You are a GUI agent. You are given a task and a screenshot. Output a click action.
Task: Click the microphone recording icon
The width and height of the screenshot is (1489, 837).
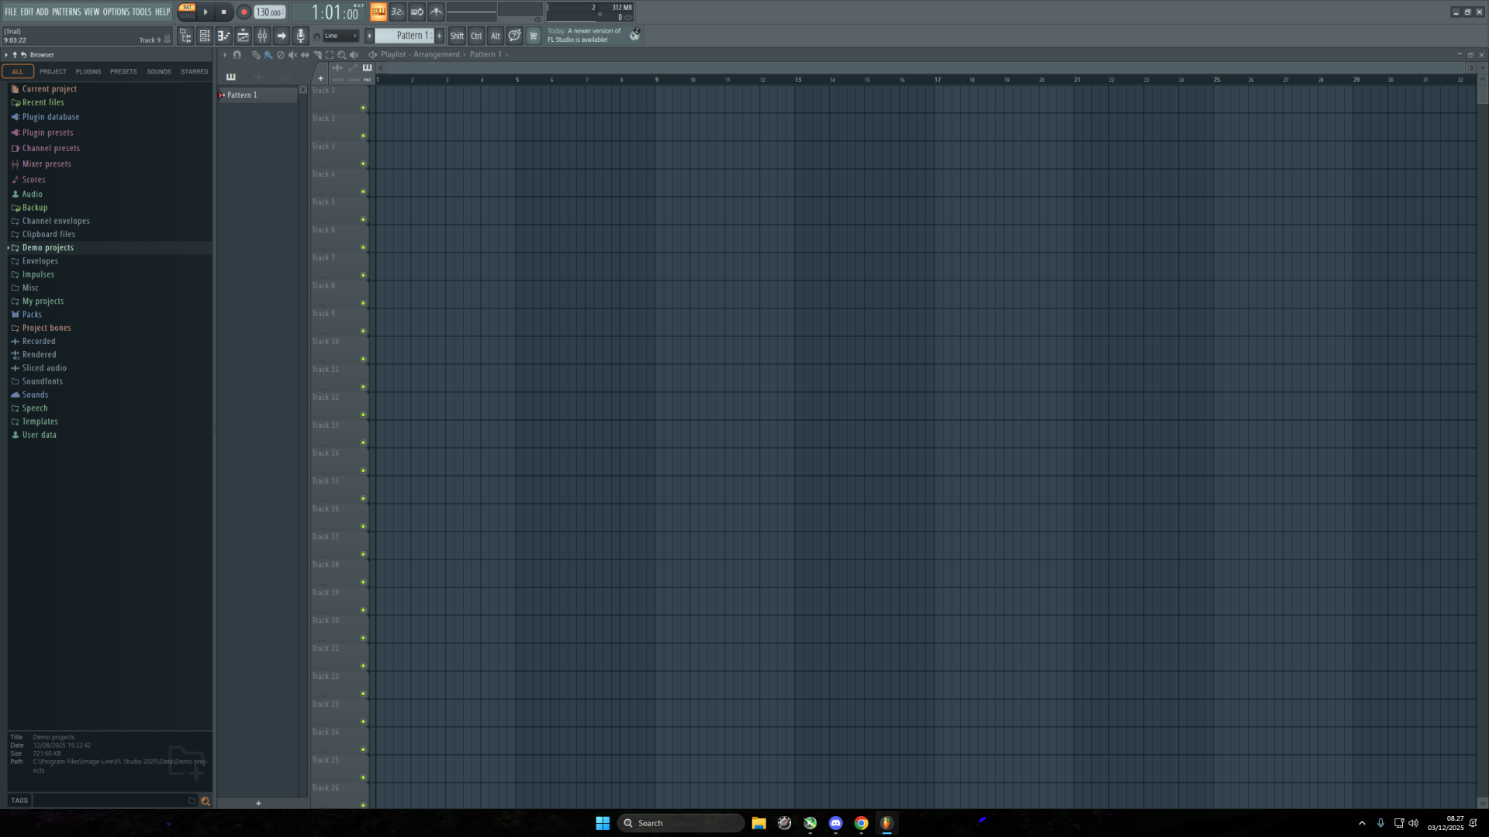click(x=301, y=36)
